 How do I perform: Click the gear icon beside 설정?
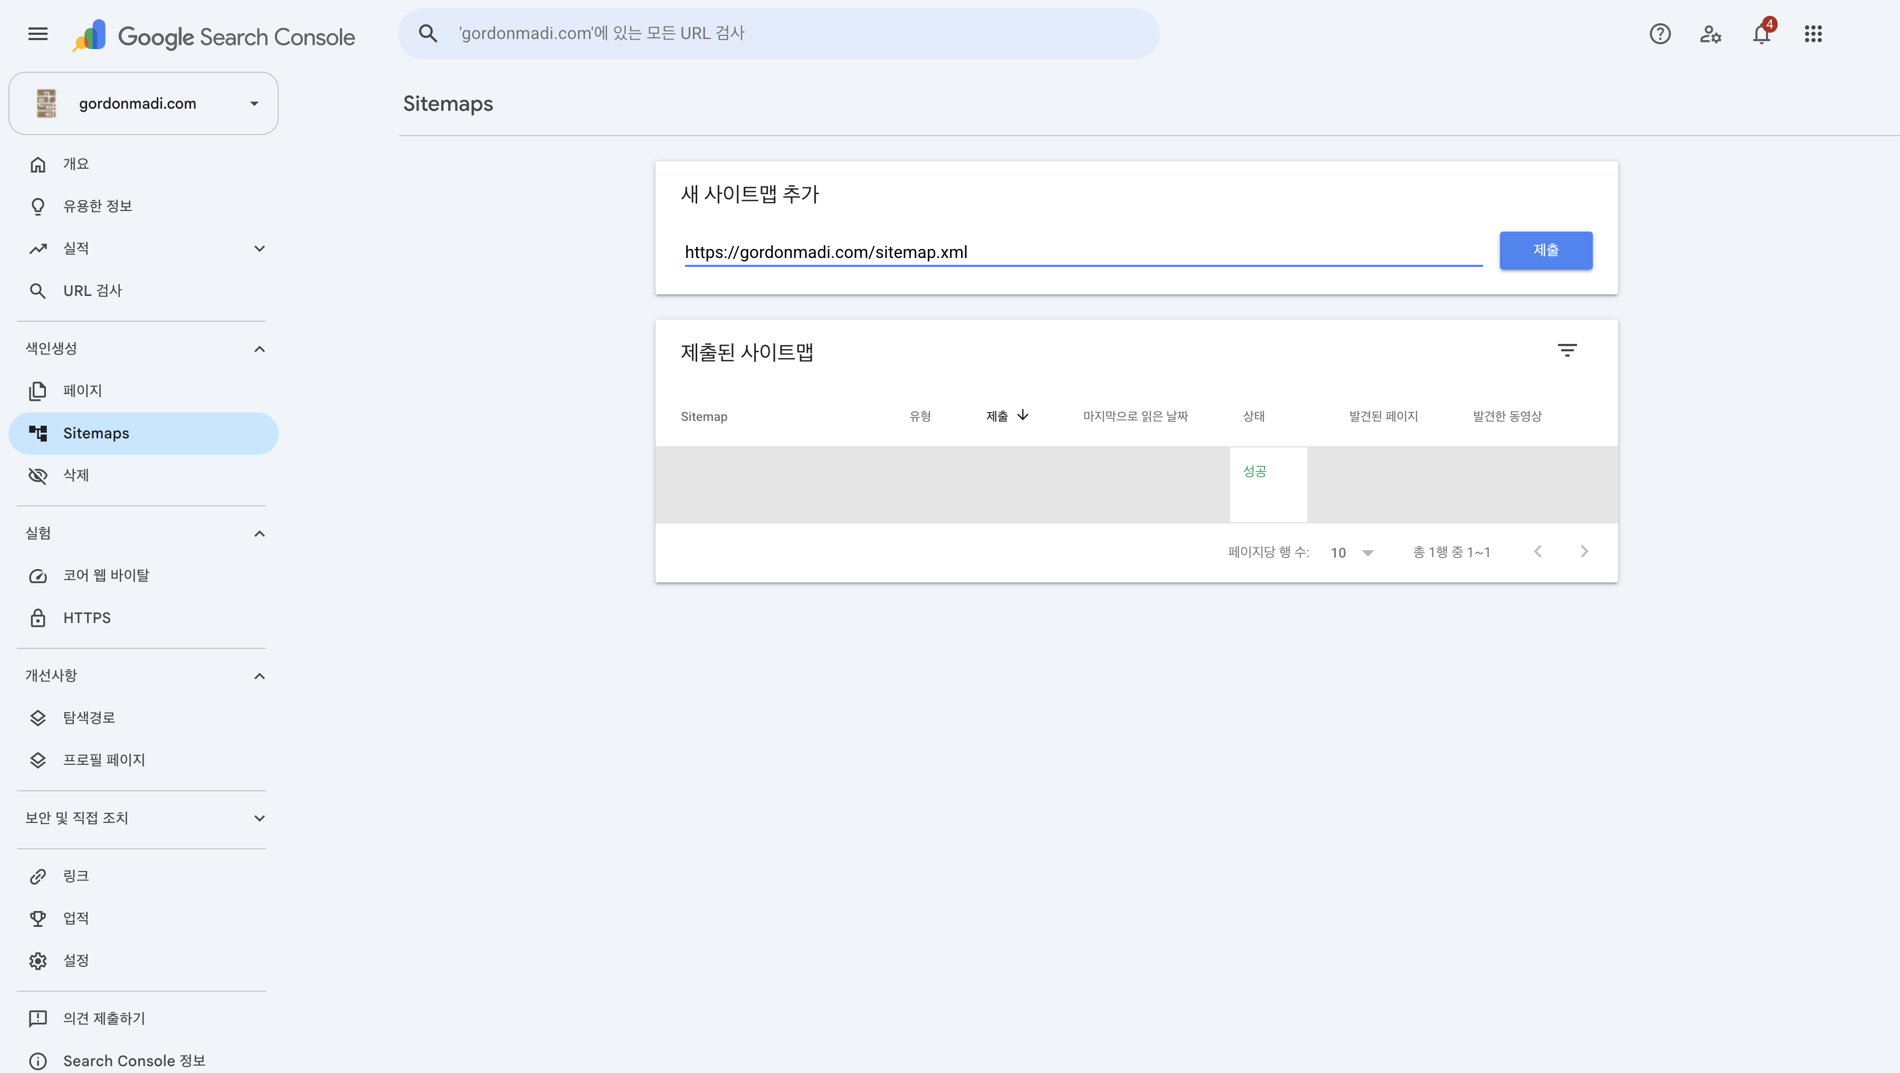coord(37,961)
